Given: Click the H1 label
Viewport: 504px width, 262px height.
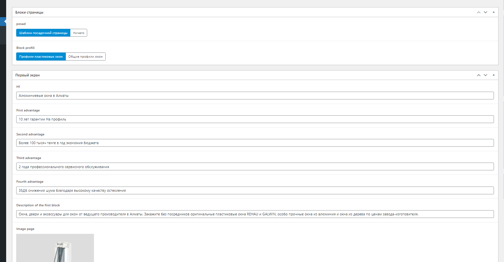Looking at the screenshot, I should 18,86.
